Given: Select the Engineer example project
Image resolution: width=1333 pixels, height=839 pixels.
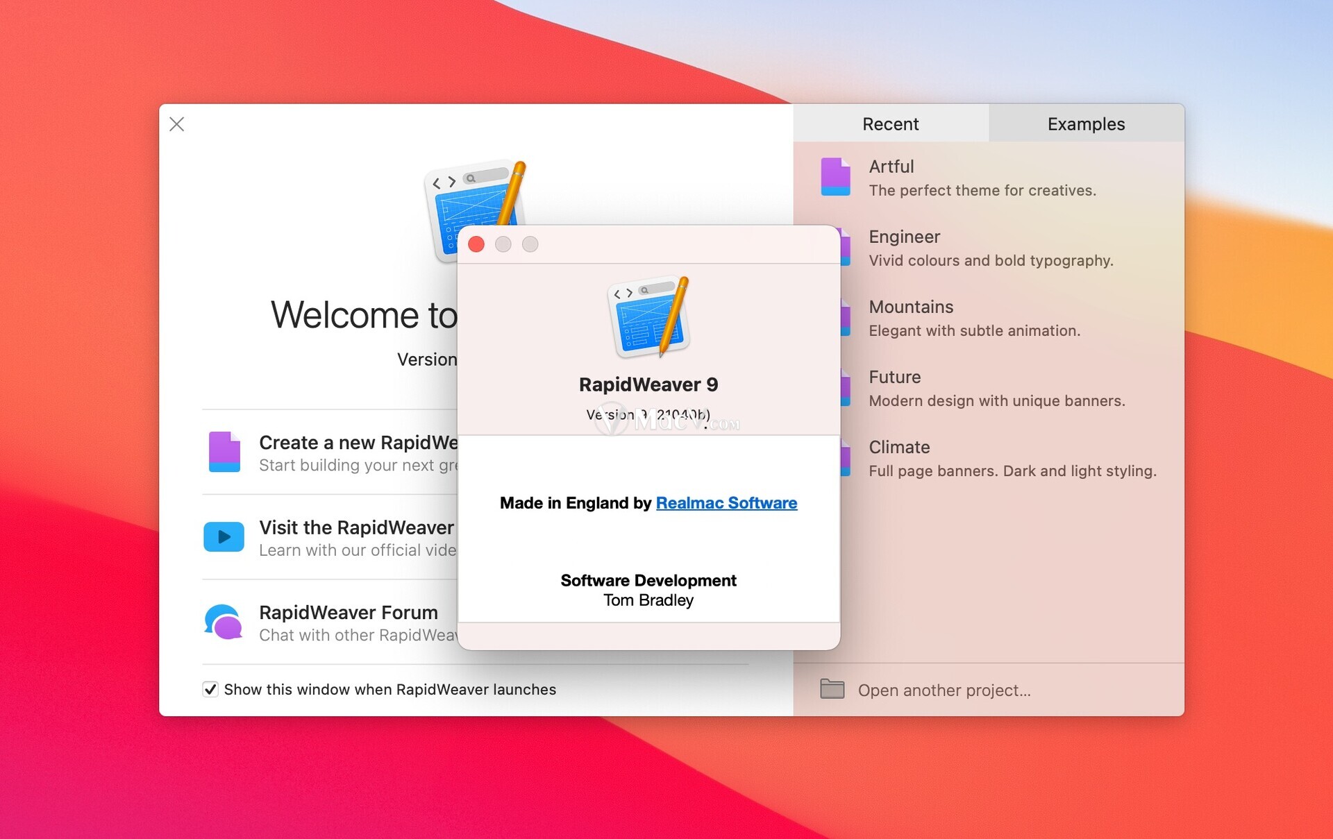Looking at the screenshot, I should tap(993, 248).
